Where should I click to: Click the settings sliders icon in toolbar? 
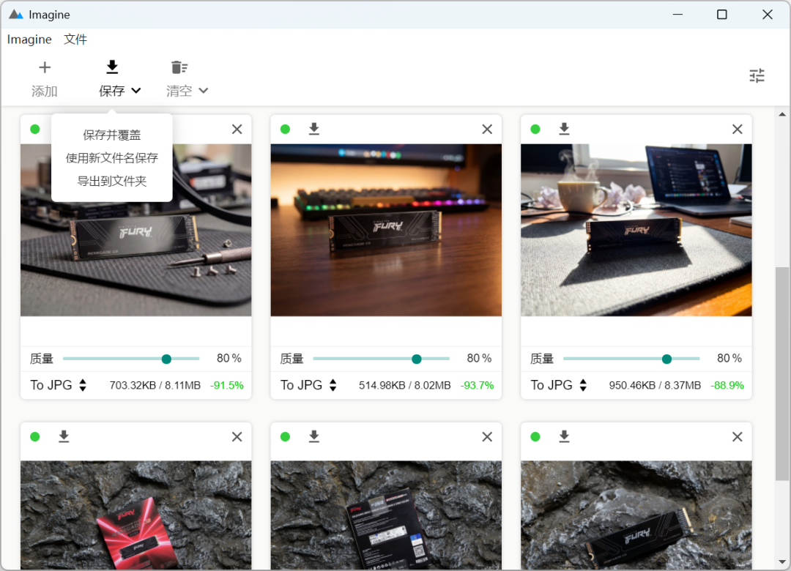click(757, 75)
